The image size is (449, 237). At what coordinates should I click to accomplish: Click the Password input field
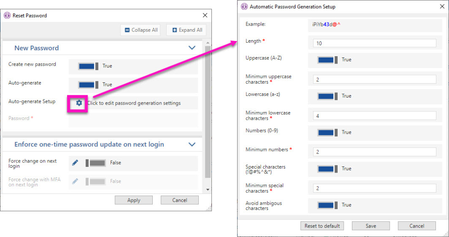pyautogui.click(x=133, y=120)
